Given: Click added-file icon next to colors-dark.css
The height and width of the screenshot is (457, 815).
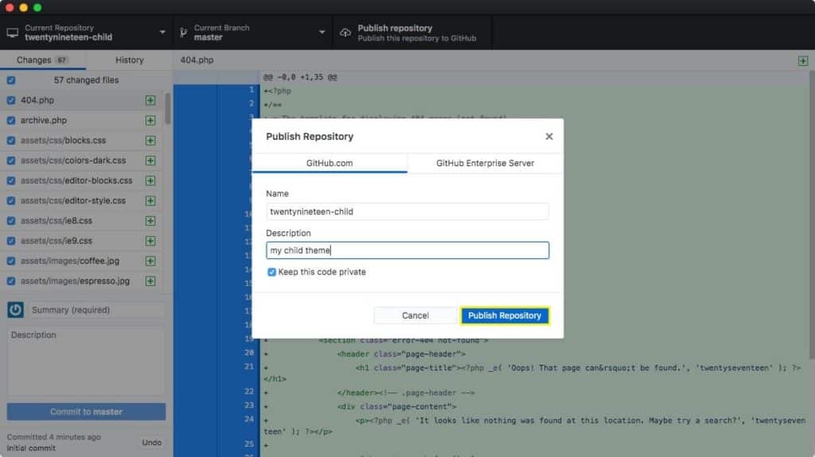Looking at the screenshot, I should 150,161.
